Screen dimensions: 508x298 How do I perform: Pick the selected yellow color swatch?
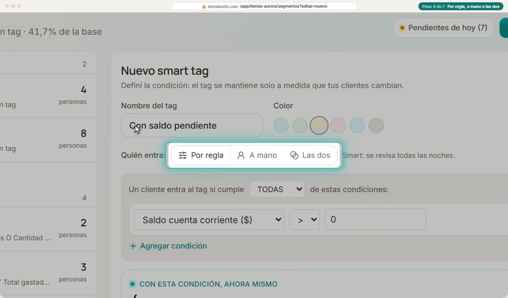tap(319, 125)
